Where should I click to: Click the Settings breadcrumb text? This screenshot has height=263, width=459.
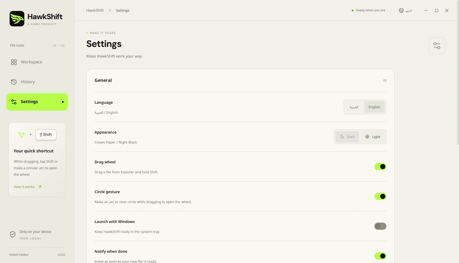(x=123, y=11)
